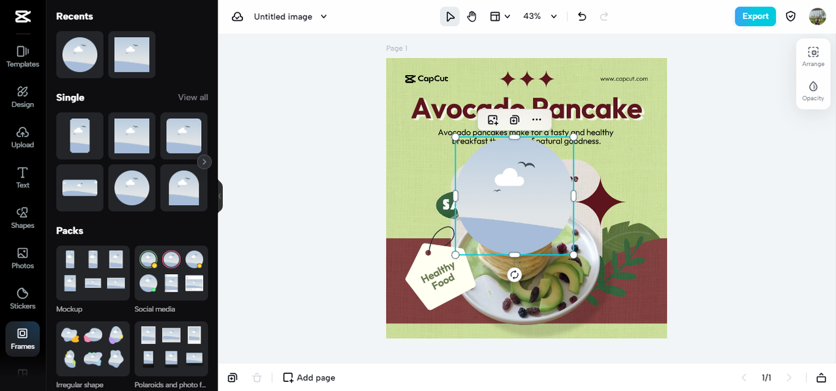Open the Opacity control
This screenshot has width=836, height=391.
(x=813, y=91)
